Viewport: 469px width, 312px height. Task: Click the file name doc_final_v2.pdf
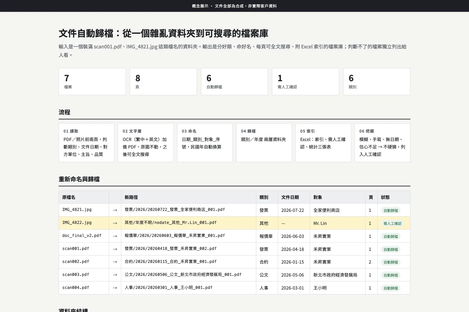tap(82, 236)
